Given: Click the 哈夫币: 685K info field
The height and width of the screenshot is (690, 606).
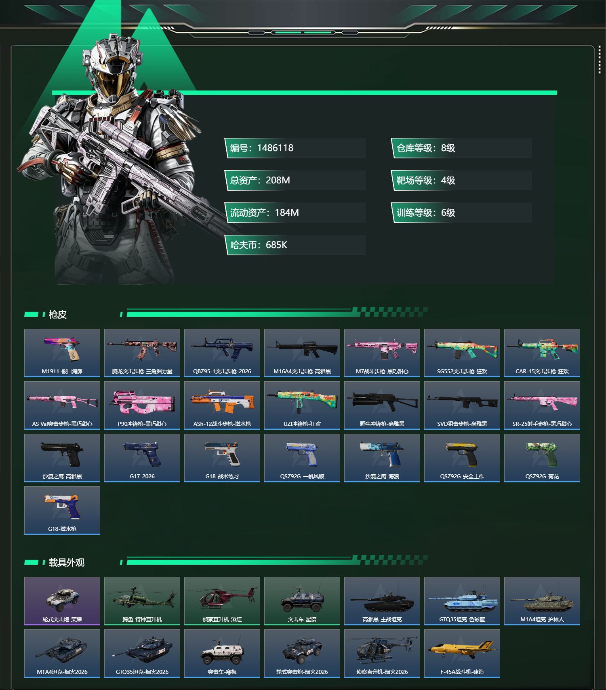Looking at the screenshot, I should point(295,245).
